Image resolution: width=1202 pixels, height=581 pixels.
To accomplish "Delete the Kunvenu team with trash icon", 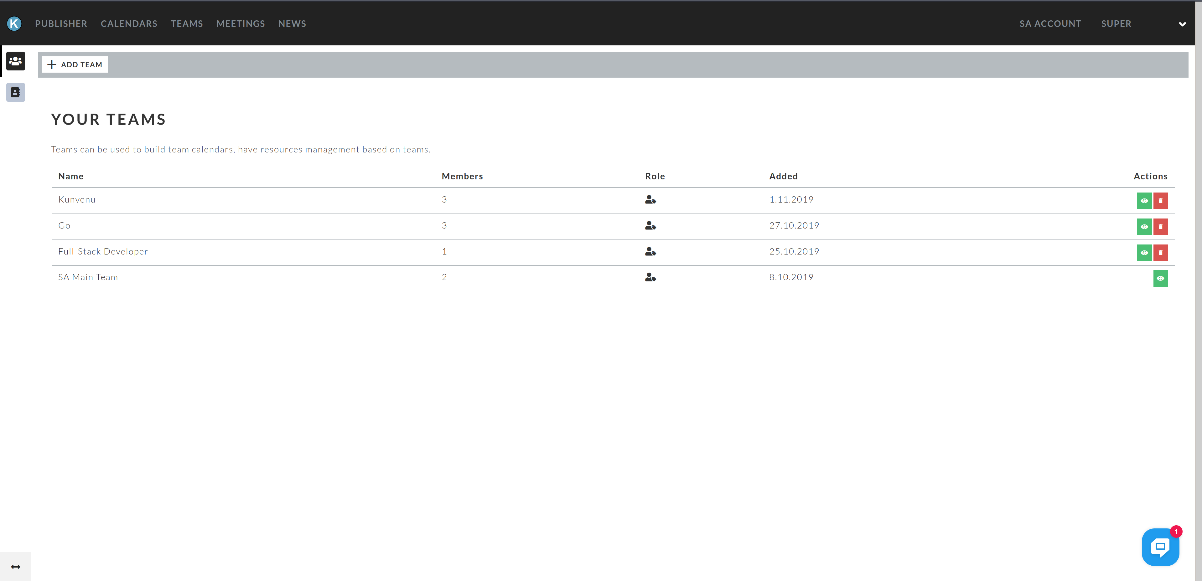I will pos(1160,201).
